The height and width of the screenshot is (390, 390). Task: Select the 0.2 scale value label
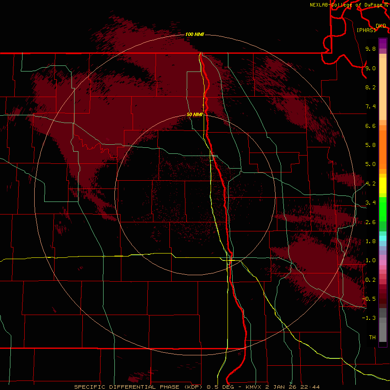tap(370, 280)
